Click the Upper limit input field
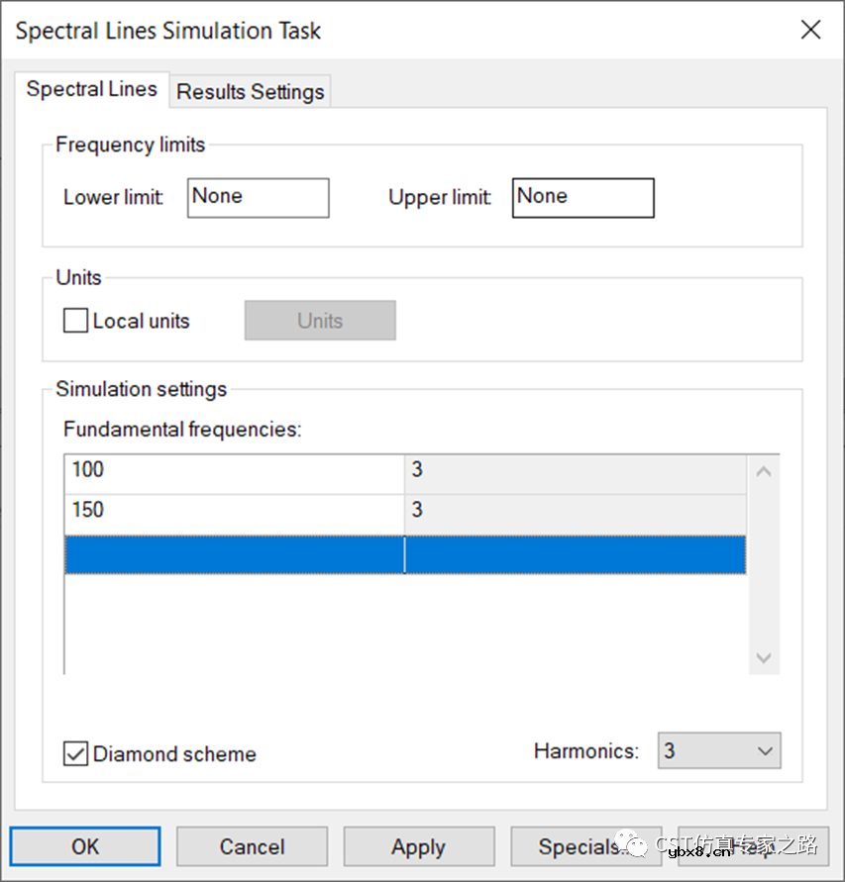Image resolution: width=845 pixels, height=882 pixels. pyautogui.click(x=582, y=197)
